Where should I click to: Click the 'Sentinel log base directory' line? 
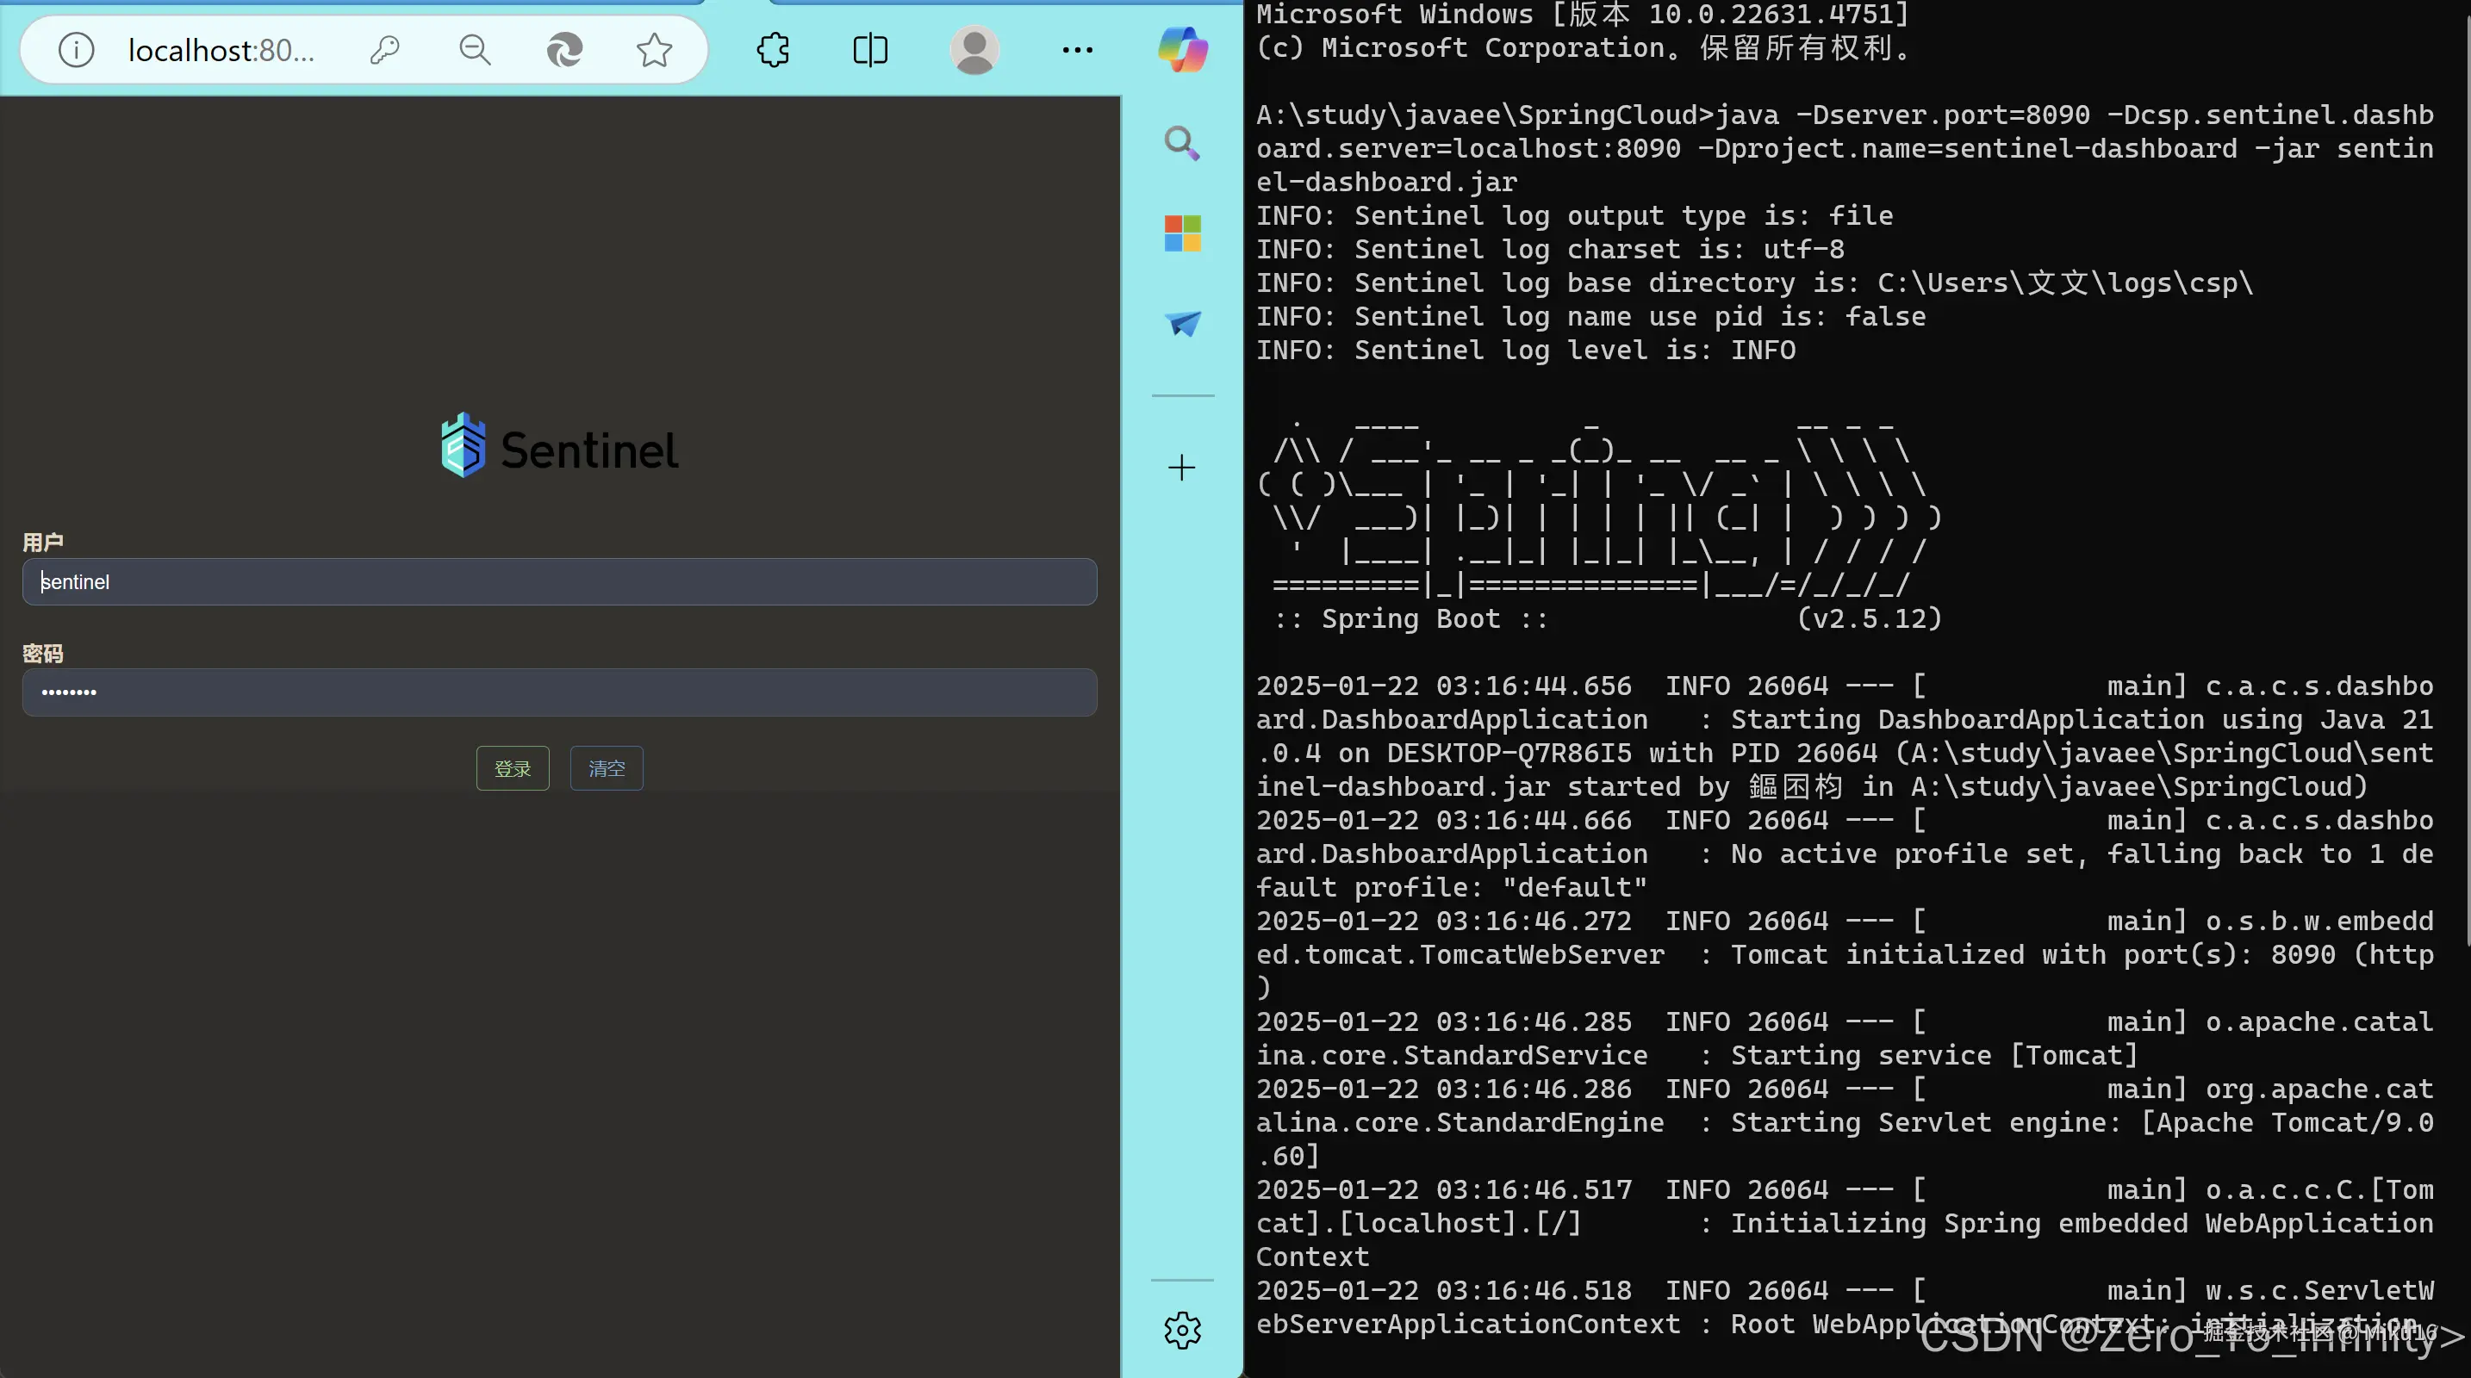(x=1754, y=282)
